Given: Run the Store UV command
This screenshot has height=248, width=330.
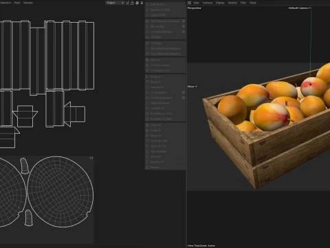Looking at the screenshot, I should point(165,157).
